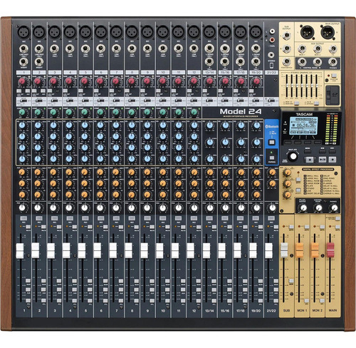Click channel 21/22 RCA input jacks
Screen dimensions: 356x348
point(272,35)
